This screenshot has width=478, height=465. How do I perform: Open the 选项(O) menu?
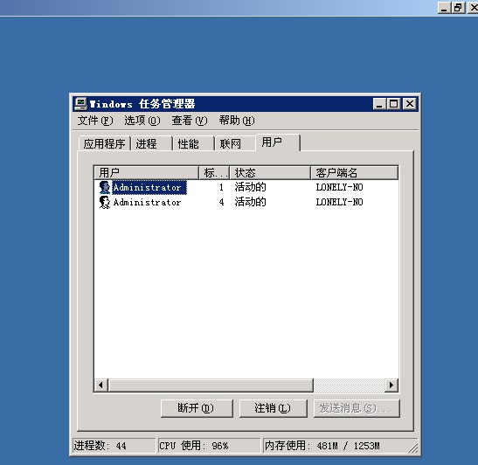[x=142, y=121]
